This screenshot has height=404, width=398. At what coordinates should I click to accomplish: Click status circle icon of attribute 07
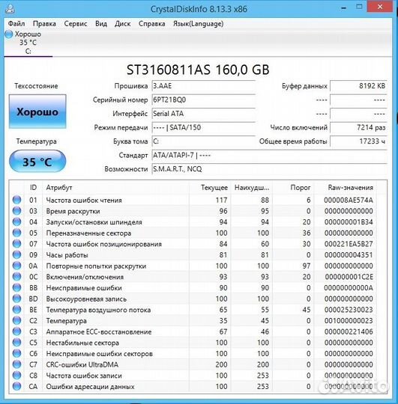16,244
